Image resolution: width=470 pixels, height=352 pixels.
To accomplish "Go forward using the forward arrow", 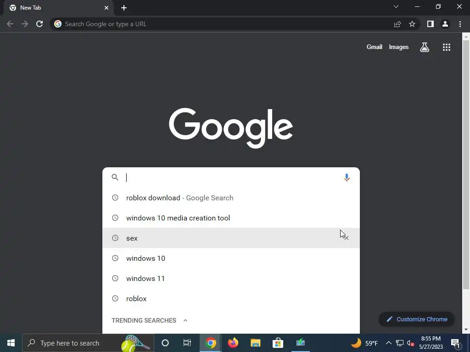I will point(25,24).
